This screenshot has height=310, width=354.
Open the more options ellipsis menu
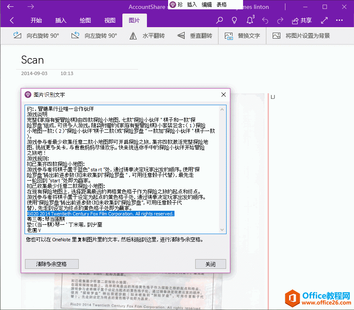click(x=339, y=20)
